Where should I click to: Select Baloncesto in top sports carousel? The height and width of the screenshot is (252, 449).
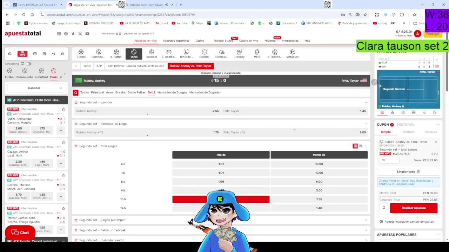[x=98, y=54]
